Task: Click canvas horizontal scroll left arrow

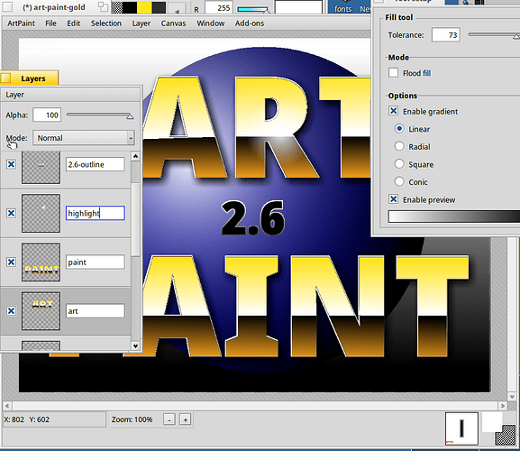Action: (7, 406)
